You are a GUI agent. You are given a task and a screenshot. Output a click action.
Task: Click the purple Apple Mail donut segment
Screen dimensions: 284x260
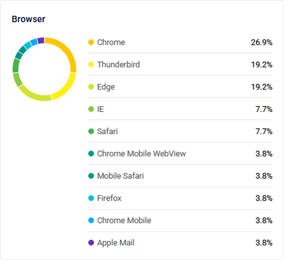[x=41, y=40]
